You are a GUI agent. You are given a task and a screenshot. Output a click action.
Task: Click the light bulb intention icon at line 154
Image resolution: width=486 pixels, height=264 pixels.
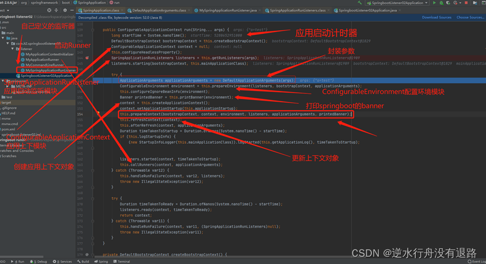pyautogui.click(x=98, y=113)
